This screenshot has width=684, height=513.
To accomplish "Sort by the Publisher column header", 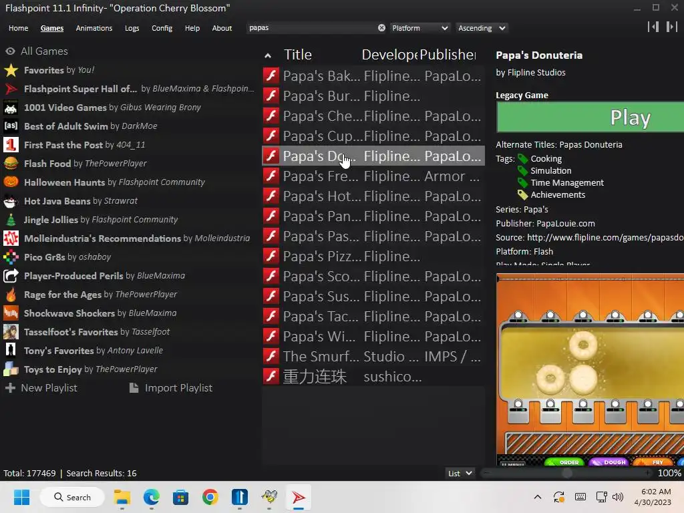I will [x=448, y=55].
